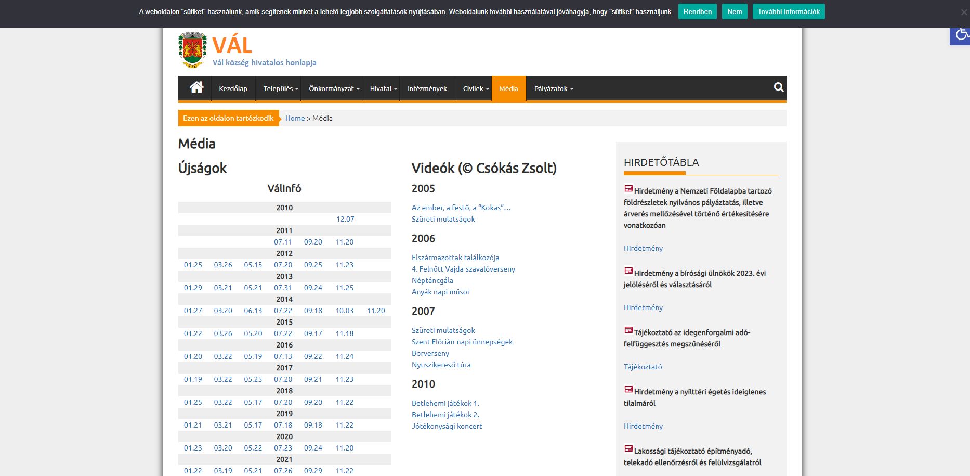Screen dimensions: 970x476
Task: Open Hirdetmény link under nyílttéri égetés notice
Action: coord(643,426)
